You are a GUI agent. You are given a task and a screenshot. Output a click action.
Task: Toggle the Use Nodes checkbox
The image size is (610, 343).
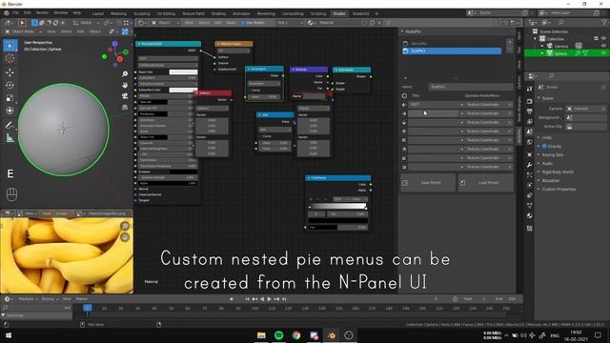(243, 23)
